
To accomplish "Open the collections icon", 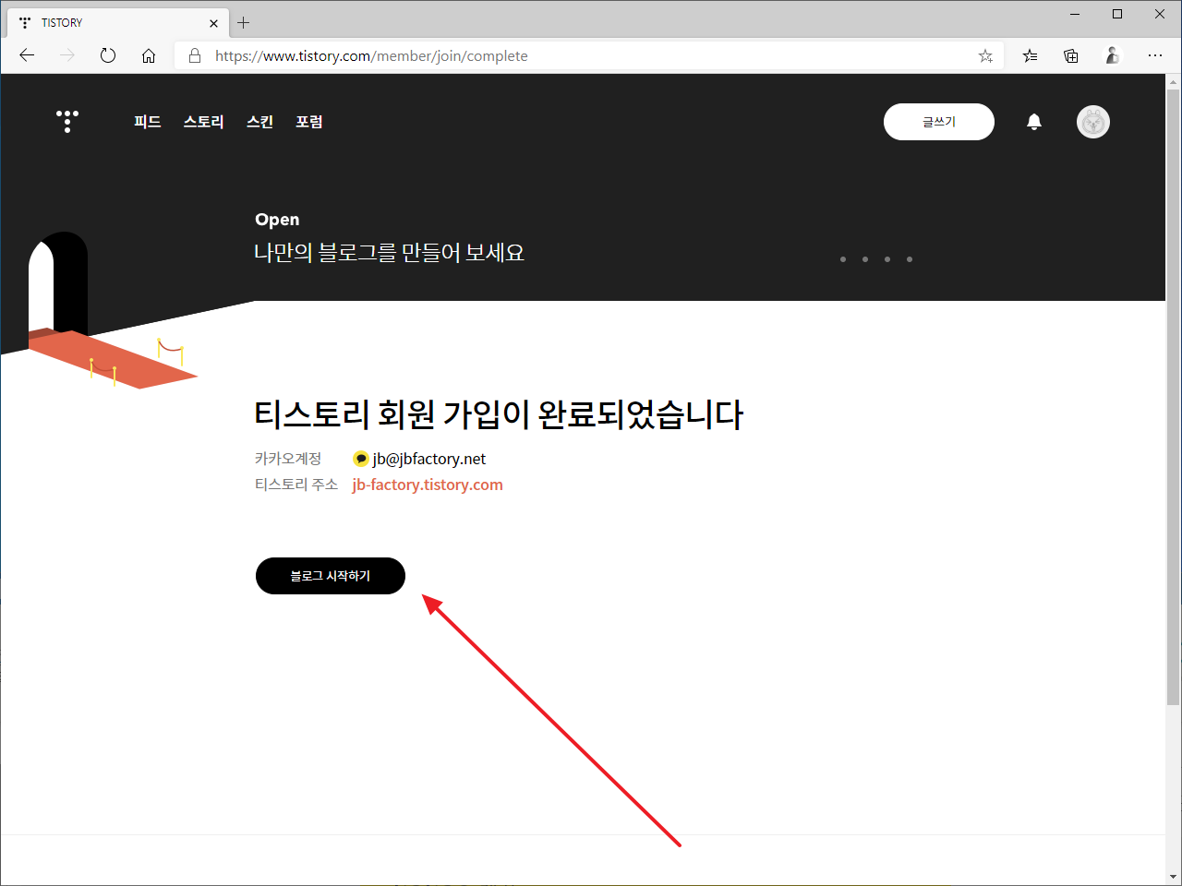I will pyautogui.click(x=1071, y=55).
